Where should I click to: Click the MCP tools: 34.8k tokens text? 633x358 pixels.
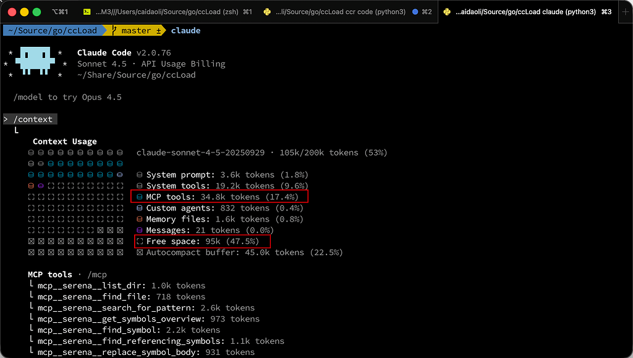[223, 197]
